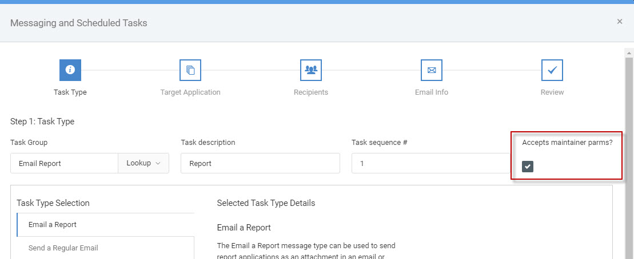Image resolution: width=634 pixels, height=259 pixels.
Task: Close the Messaging and Scheduled Tasks dialog
Action: pos(620,22)
